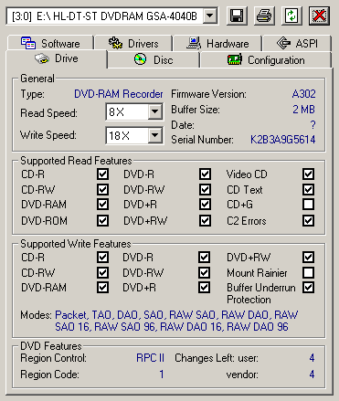Screen dimensions: 339x401
Task: Toggle DVD+R write feature checkbox
Action: pyautogui.click(x=204, y=287)
